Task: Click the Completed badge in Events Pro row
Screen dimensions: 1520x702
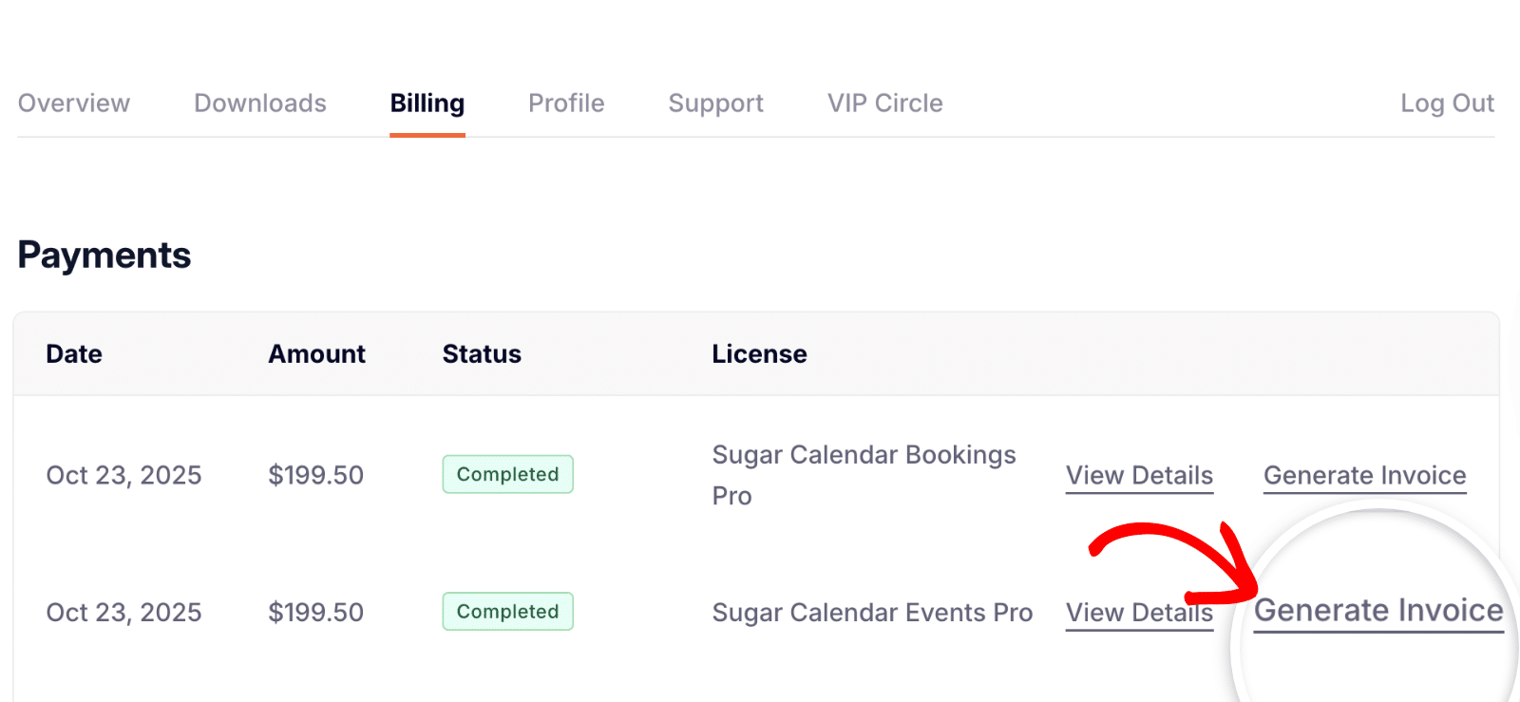Action: 507,612
